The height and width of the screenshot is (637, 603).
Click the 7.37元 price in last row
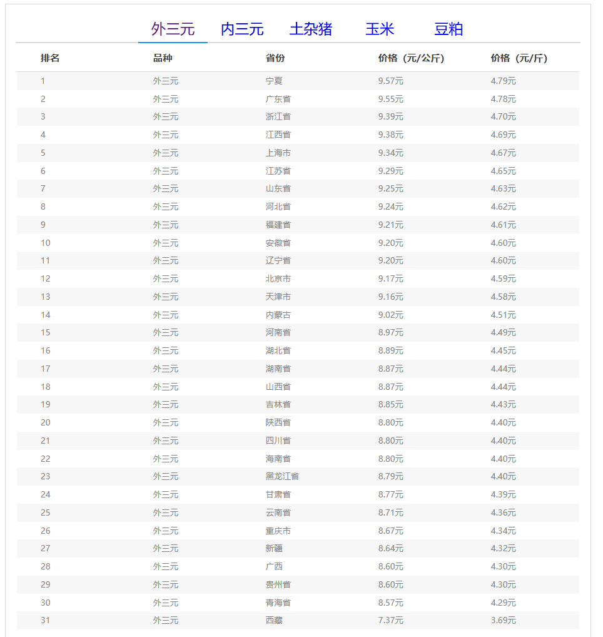pos(390,620)
